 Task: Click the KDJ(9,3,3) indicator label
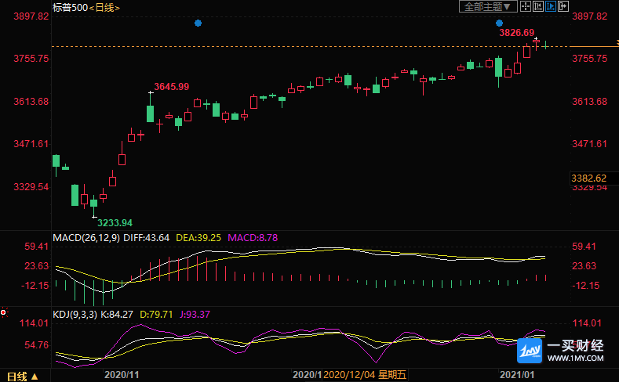click(75, 314)
